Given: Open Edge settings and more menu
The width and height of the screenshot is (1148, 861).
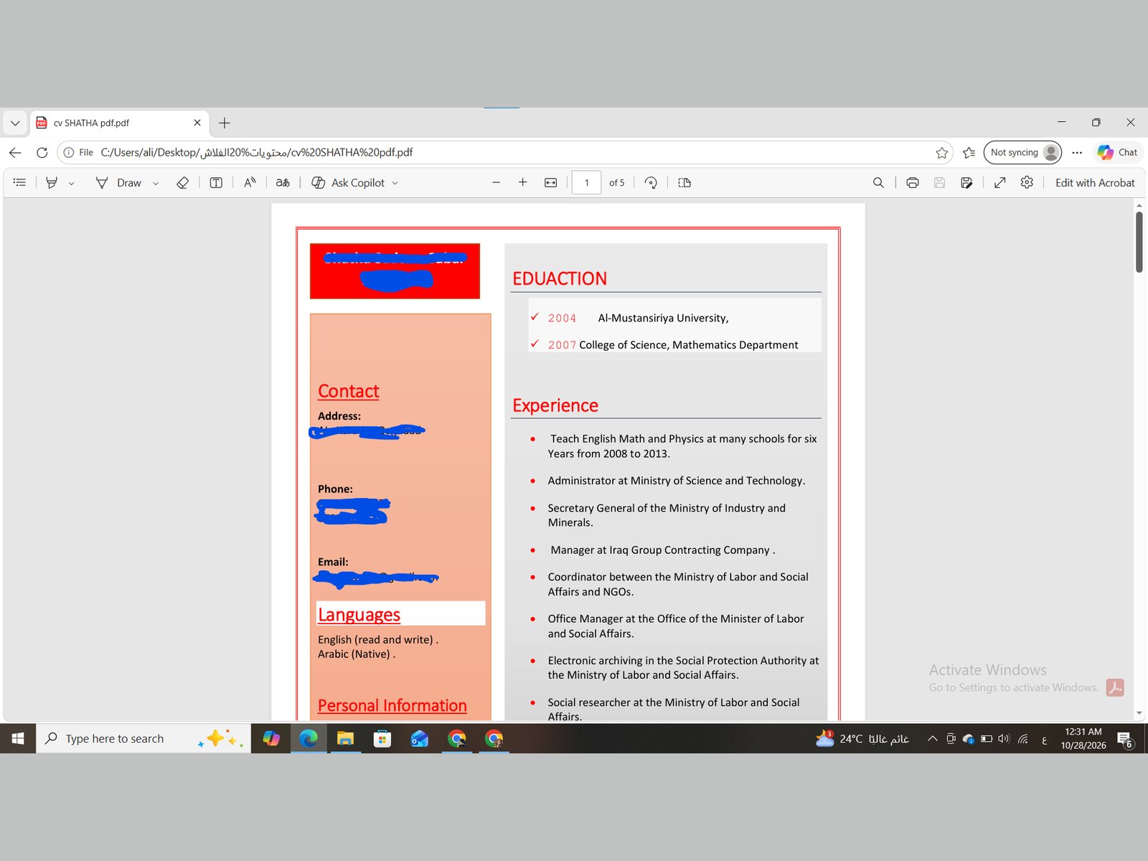Looking at the screenshot, I should [x=1077, y=152].
